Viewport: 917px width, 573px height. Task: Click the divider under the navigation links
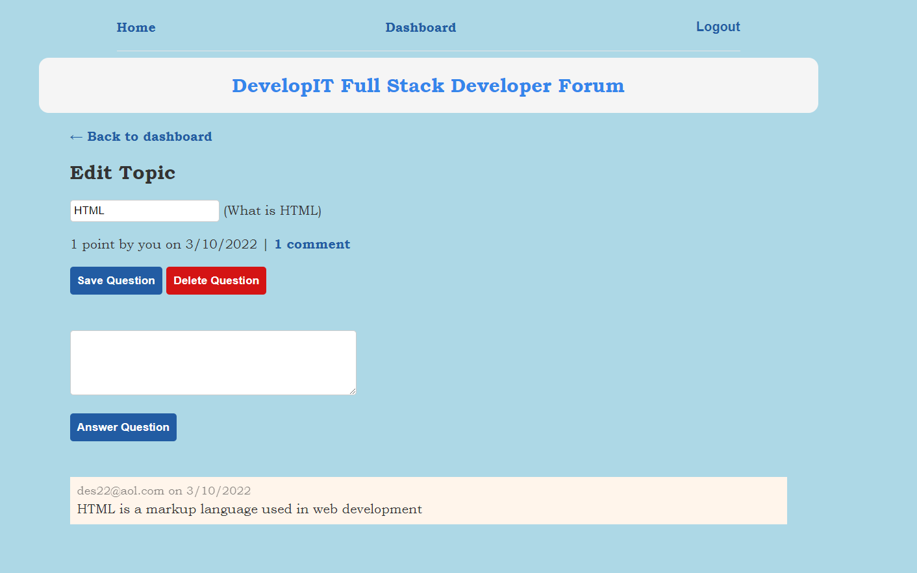point(427,50)
